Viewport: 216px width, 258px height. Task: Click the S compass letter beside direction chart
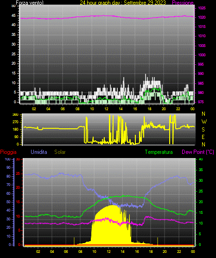[x=203, y=130]
